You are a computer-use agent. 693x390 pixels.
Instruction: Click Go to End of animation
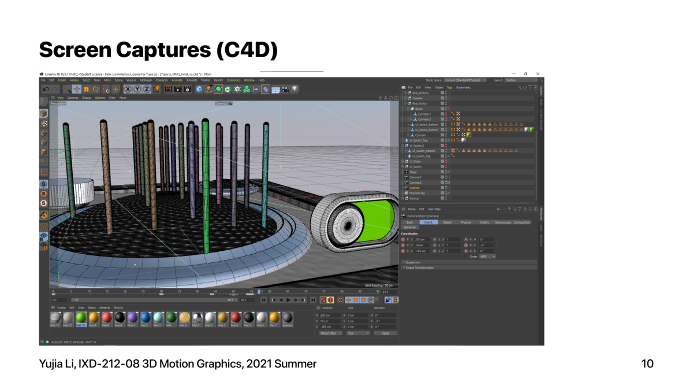click(313, 300)
